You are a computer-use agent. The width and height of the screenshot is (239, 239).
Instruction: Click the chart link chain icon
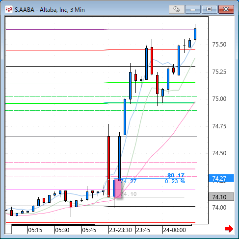(176, 9)
